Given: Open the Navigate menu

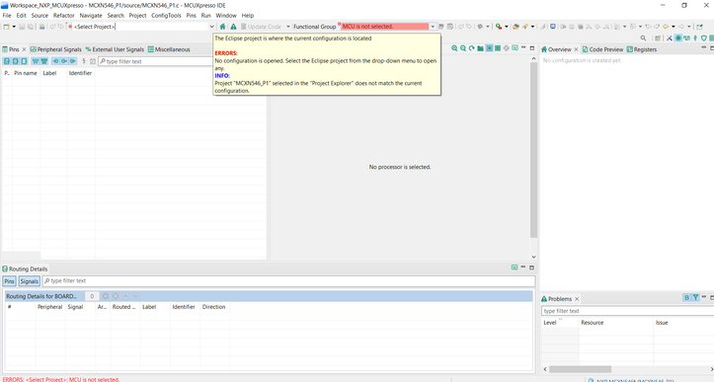Looking at the screenshot, I should (91, 16).
